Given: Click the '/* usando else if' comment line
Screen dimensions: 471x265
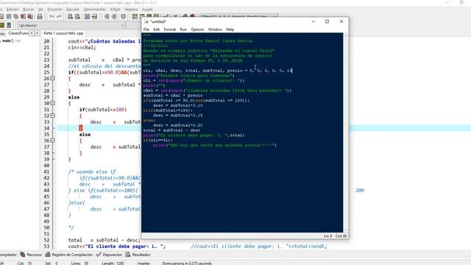Looking at the screenshot, I should pyautogui.click(x=92, y=172).
